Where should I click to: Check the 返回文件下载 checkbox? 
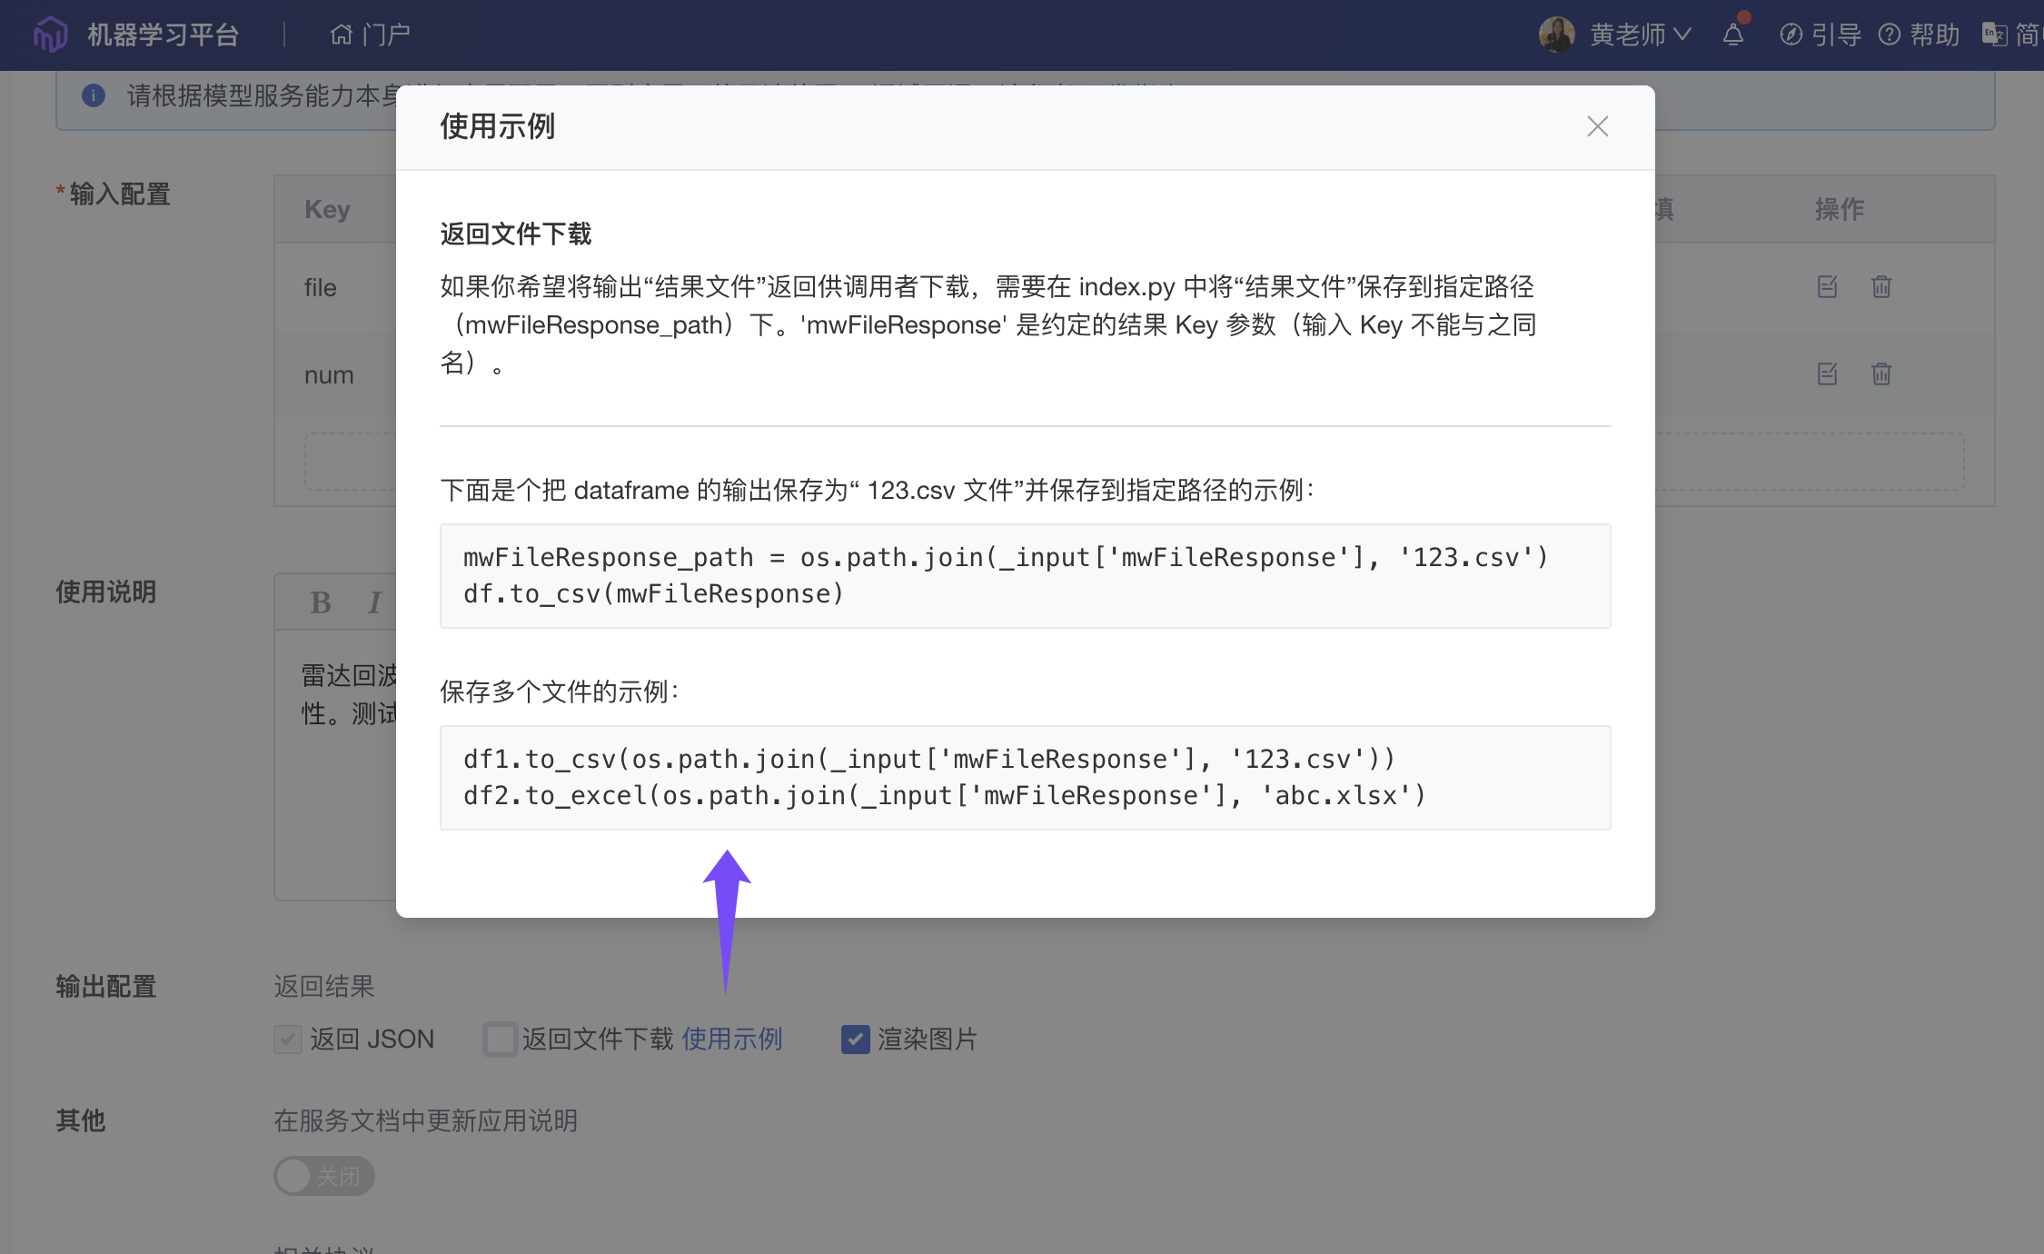(x=500, y=1039)
